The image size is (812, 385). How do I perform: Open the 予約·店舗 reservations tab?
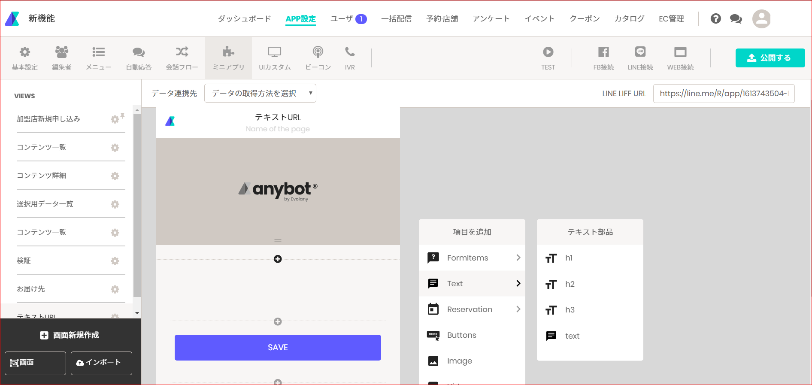click(442, 19)
